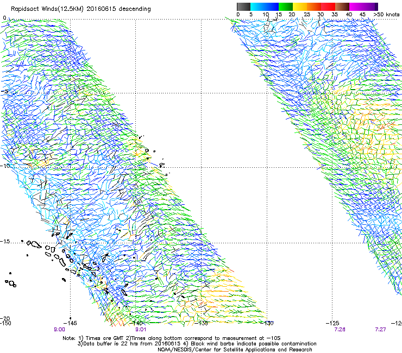
Task: Click the cyan-to-blue 5–15 knots color segment
Action: coord(265,7)
